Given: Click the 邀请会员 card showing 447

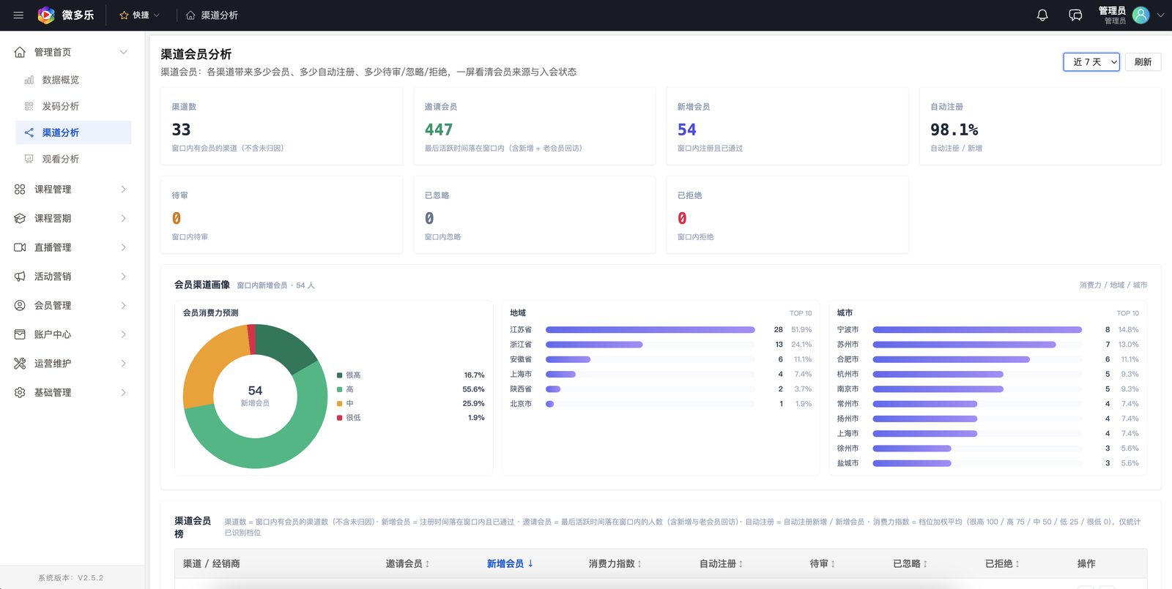Looking at the screenshot, I should click(535, 127).
